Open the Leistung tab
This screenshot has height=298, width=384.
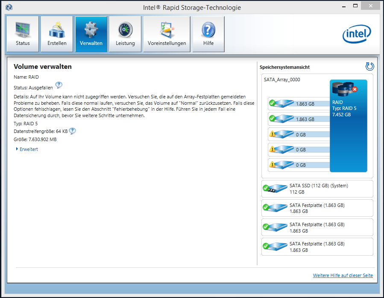tap(125, 34)
